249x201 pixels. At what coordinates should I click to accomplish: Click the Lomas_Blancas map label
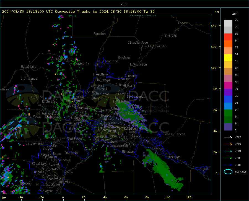click(174, 134)
